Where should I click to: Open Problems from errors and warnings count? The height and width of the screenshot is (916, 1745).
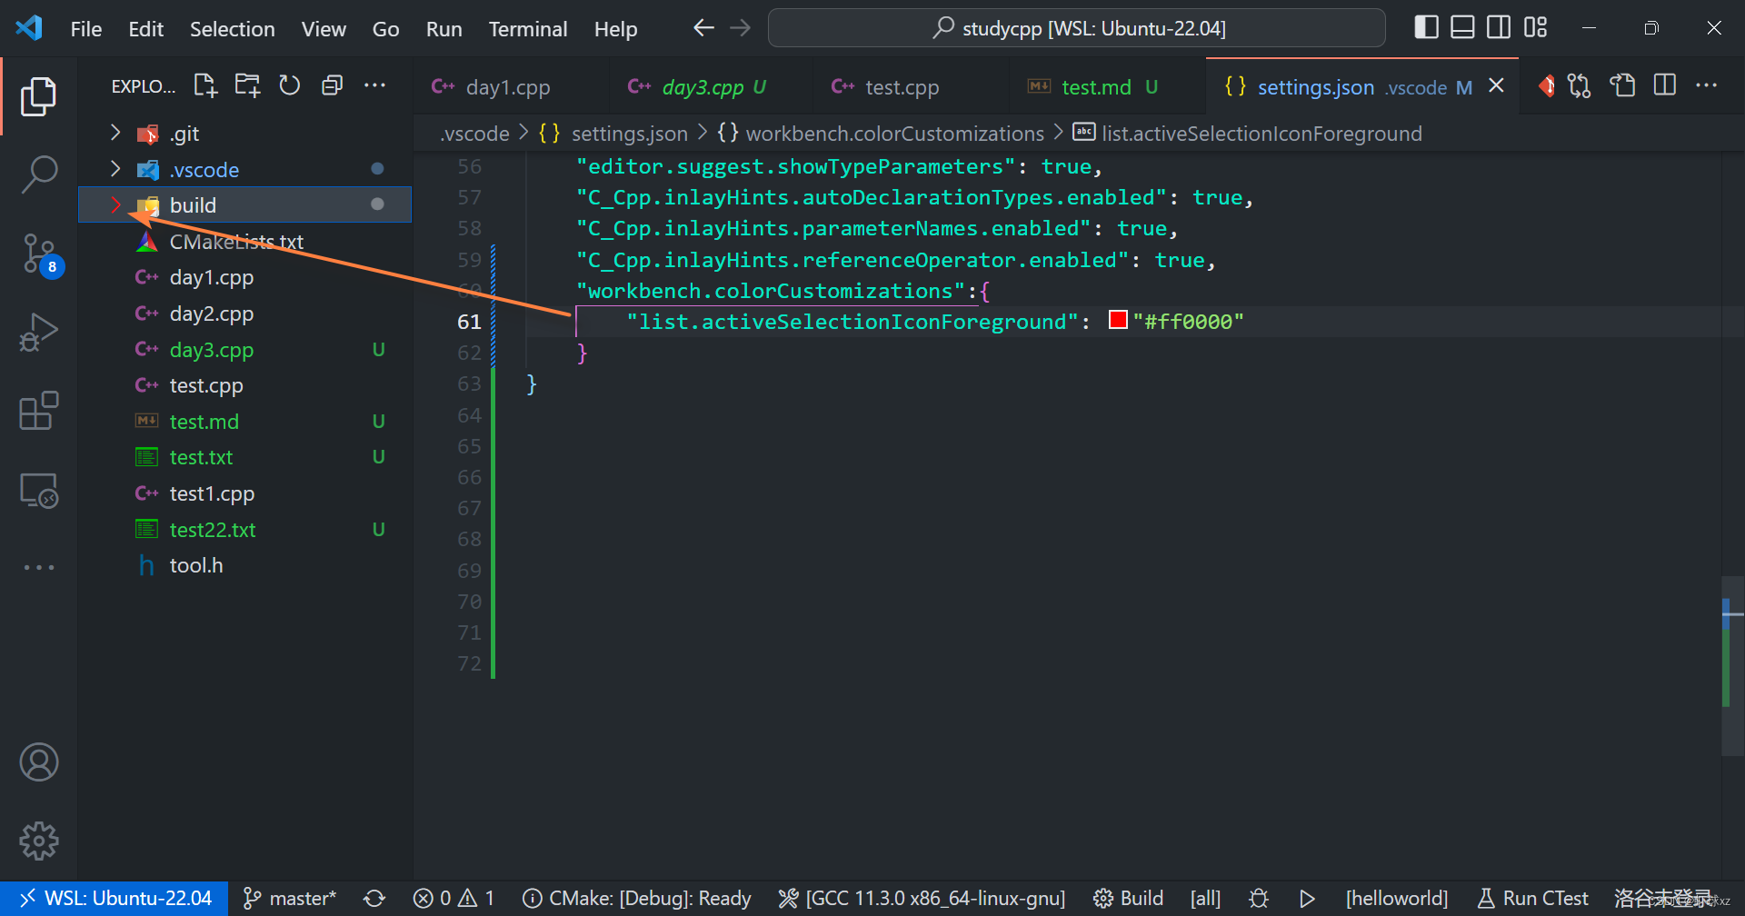click(453, 899)
